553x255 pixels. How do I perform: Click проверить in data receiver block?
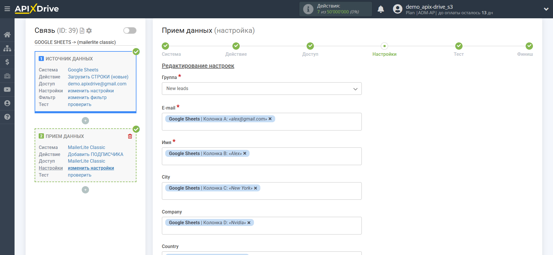tap(79, 175)
